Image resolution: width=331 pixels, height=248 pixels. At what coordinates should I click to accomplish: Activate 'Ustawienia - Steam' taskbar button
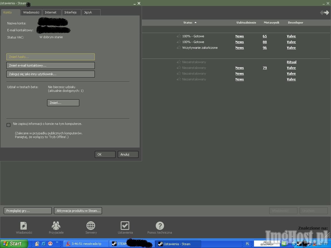point(178,244)
